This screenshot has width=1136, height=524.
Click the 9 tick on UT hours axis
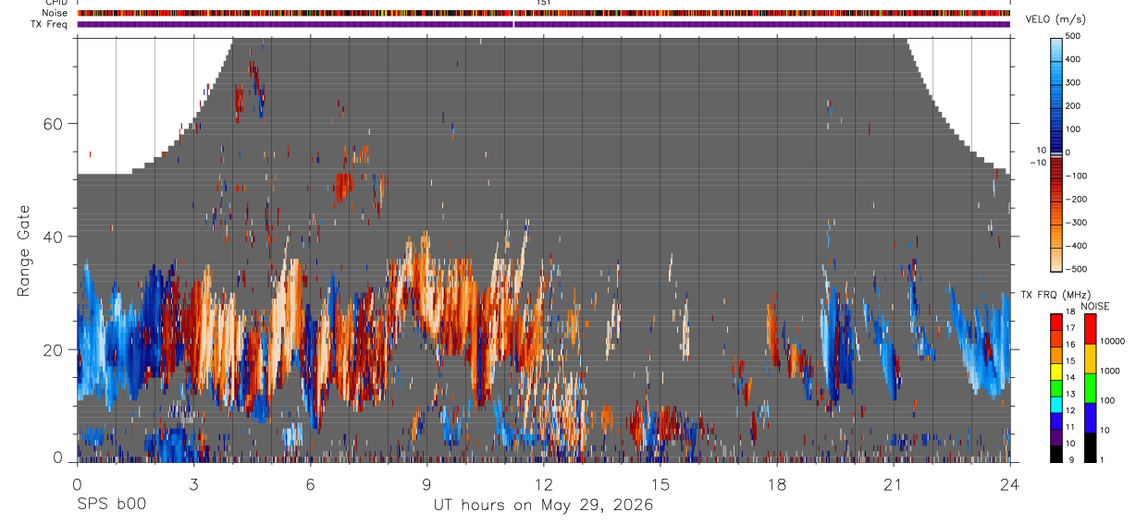[427, 483]
